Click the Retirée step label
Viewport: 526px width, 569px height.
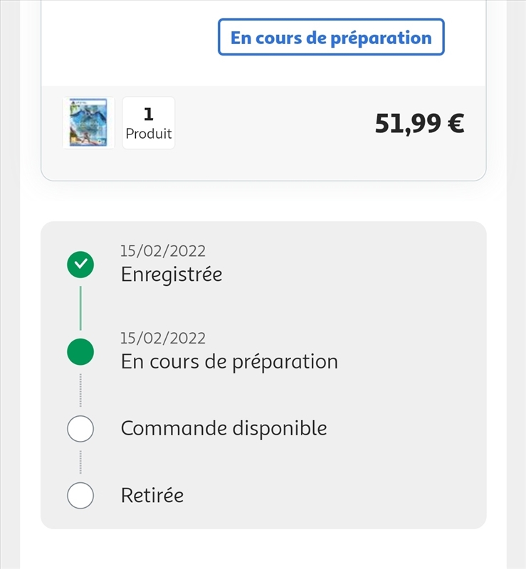coord(152,495)
